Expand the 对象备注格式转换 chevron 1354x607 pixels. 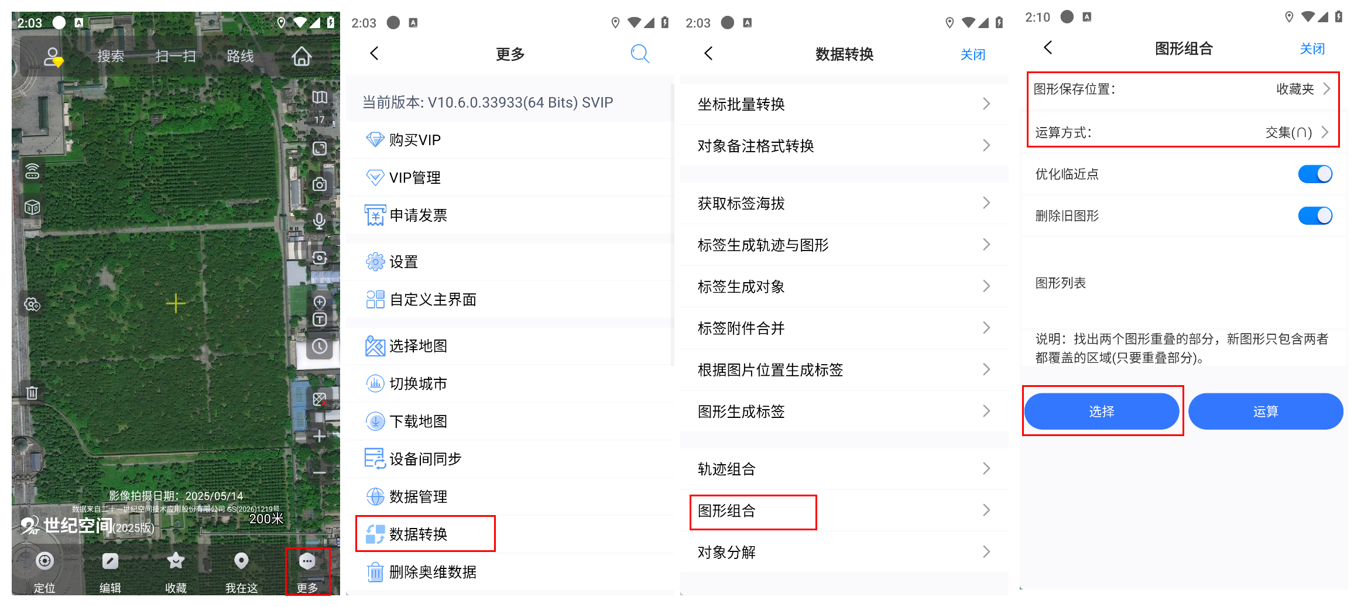(986, 145)
